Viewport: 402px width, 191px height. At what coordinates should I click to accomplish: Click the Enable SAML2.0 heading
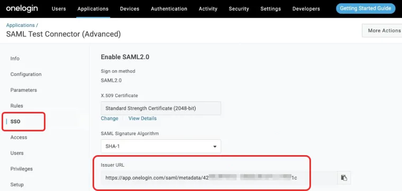click(125, 57)
